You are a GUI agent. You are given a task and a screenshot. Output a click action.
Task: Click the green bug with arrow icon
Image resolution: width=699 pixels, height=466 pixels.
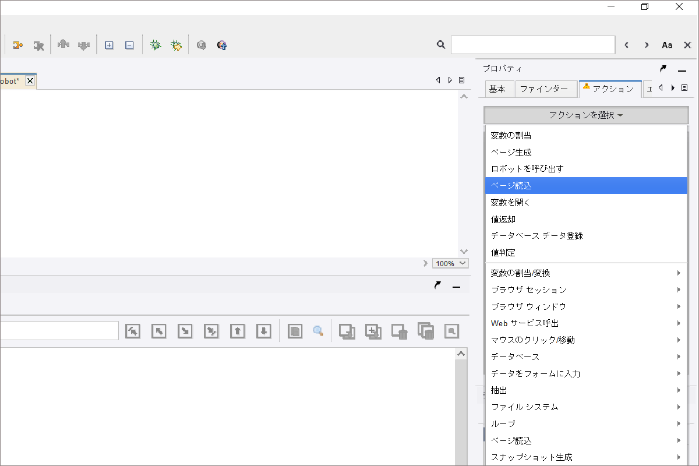coord(176,45)
